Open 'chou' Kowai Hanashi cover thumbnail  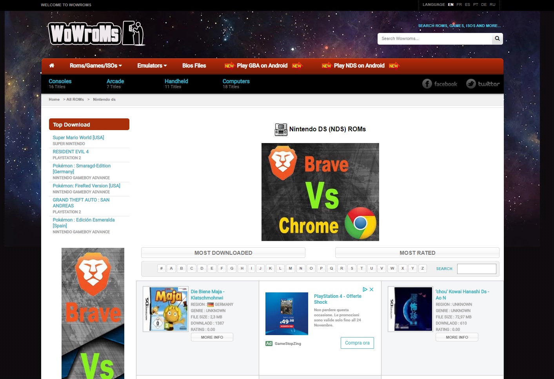[x=411, y=309]
